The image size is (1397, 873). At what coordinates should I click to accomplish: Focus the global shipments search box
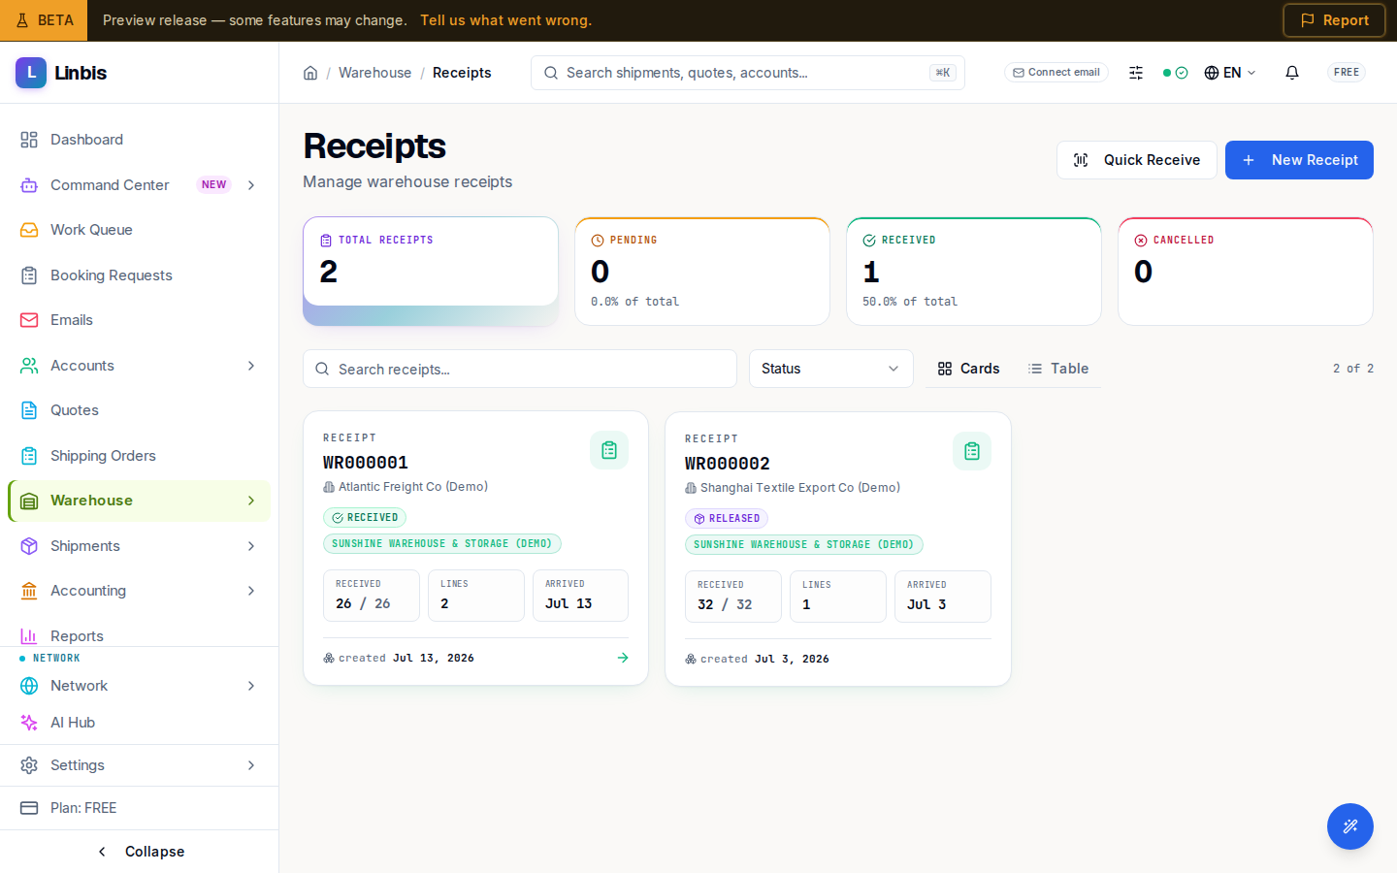748,73
